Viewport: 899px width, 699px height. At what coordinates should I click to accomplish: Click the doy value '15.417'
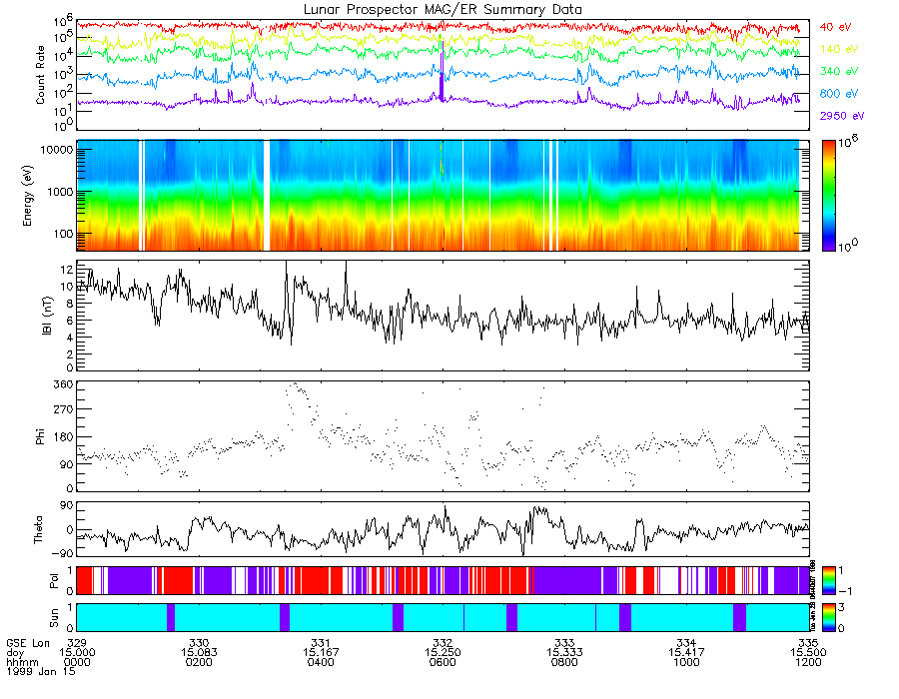(x=686, y=653)
